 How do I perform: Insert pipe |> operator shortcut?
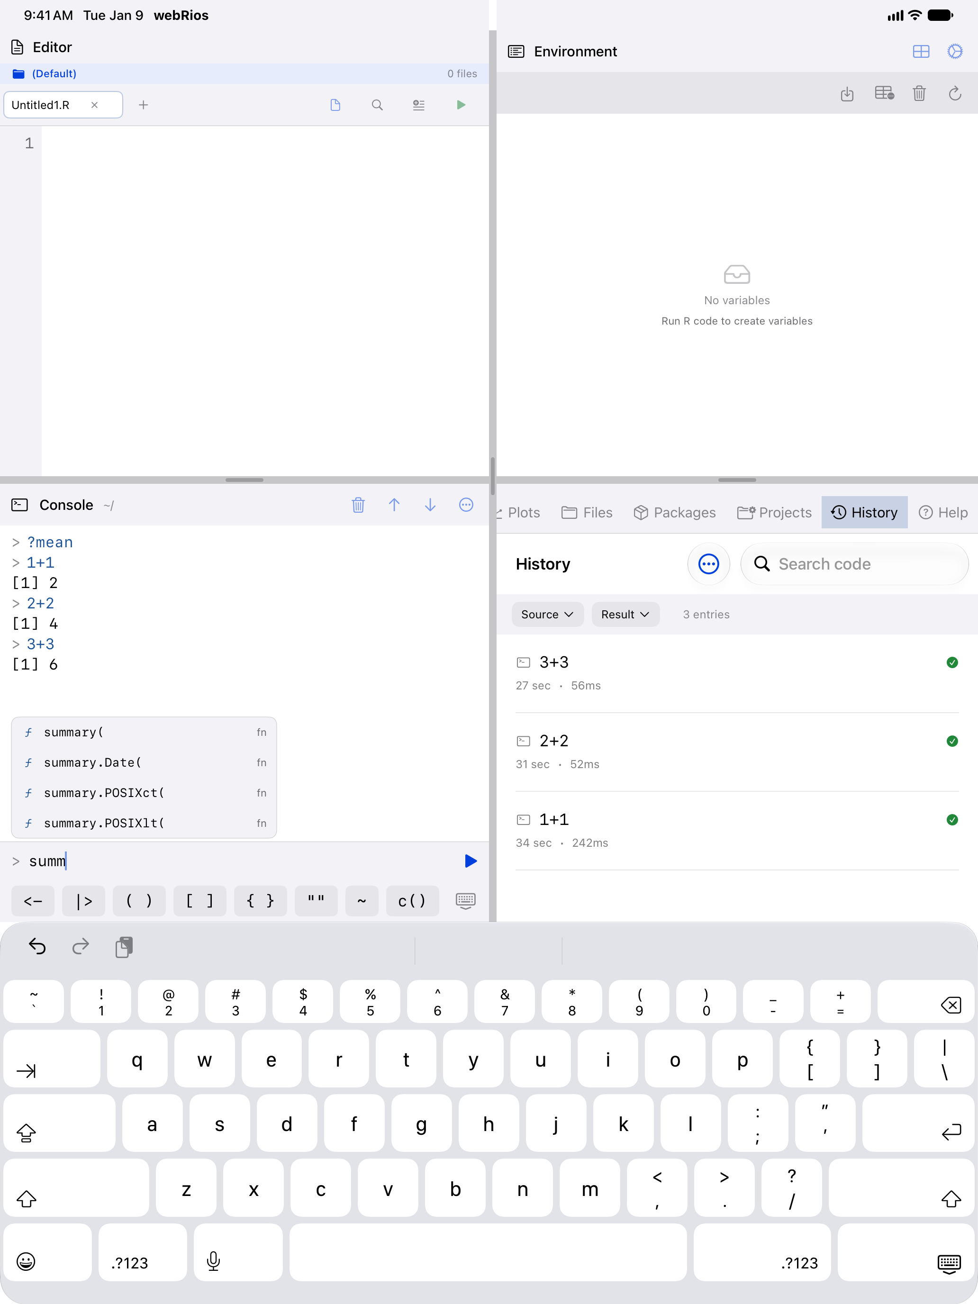(x=84, y=901)
